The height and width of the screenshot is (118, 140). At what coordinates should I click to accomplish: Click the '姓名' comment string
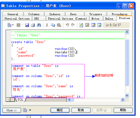tap(17, 90)
